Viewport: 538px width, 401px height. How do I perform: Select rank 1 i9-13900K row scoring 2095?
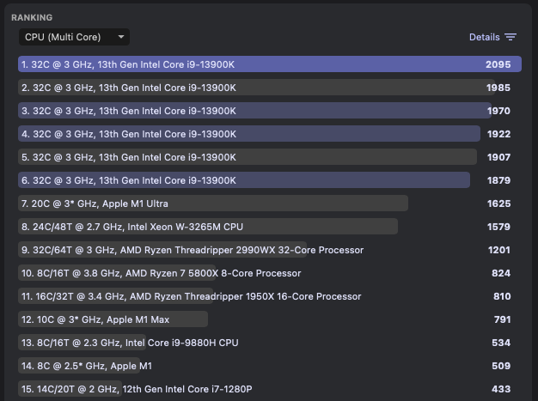[x=270, y=64]
